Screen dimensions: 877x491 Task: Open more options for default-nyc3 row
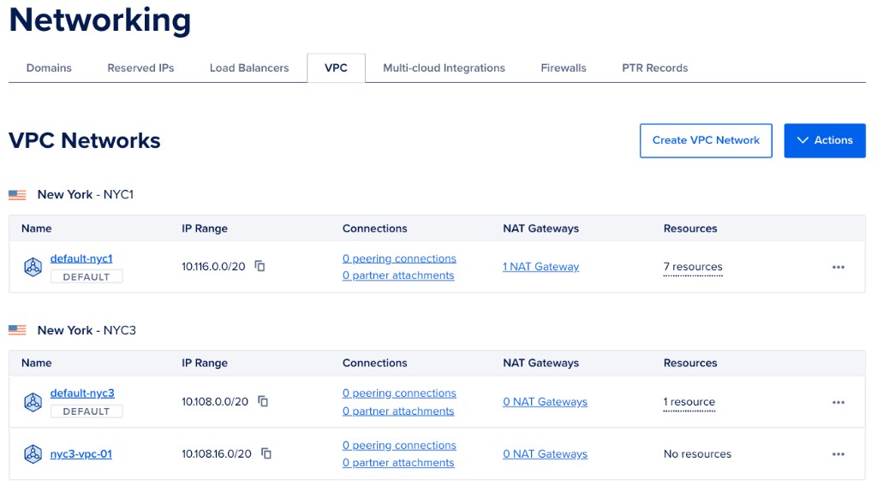(x=838, y=402)
